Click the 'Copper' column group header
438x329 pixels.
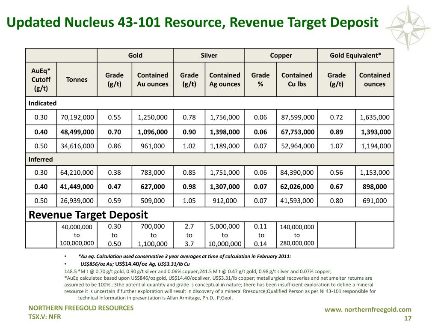(281, 55)
